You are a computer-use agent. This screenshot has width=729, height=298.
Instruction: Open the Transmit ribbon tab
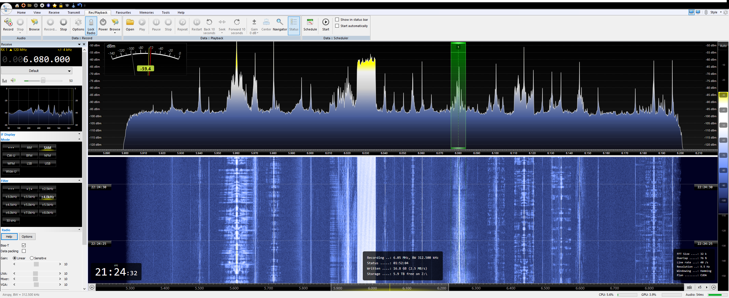74,13
